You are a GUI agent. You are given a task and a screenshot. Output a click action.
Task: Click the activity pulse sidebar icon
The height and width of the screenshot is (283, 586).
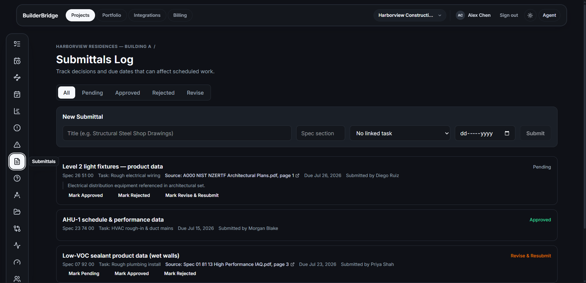click(17, 245)
